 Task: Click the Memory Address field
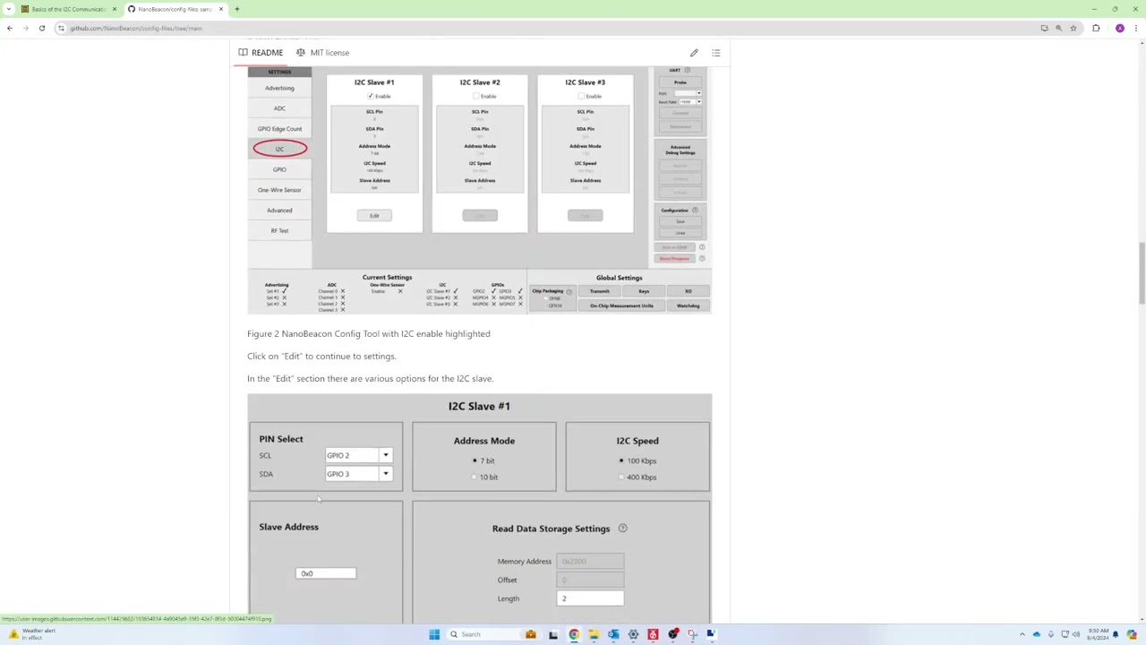(590, 562)
